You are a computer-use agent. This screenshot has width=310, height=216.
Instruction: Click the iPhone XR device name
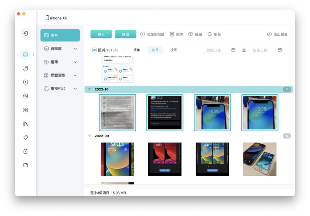(58, 18)
